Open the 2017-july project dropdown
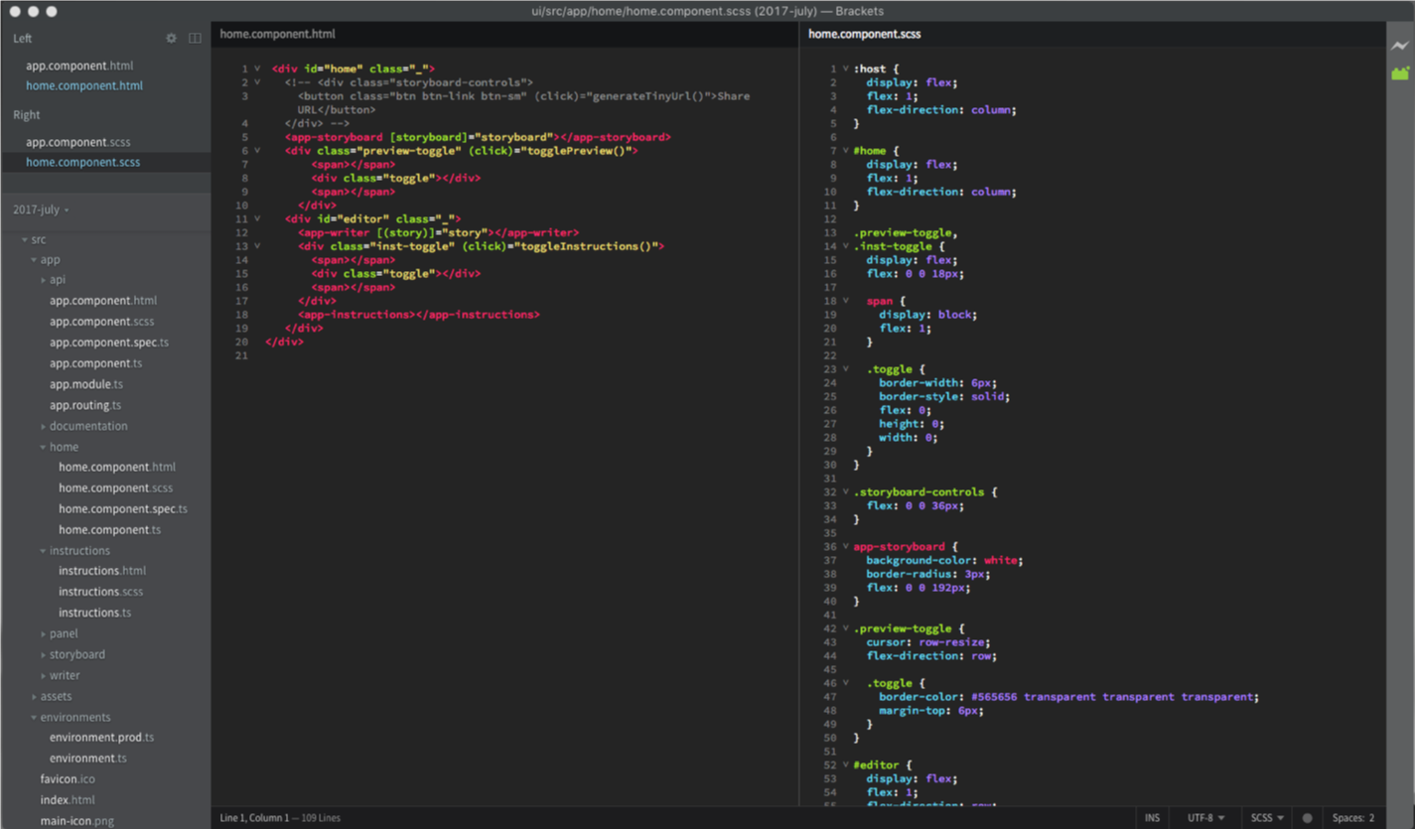 [41, 209]
